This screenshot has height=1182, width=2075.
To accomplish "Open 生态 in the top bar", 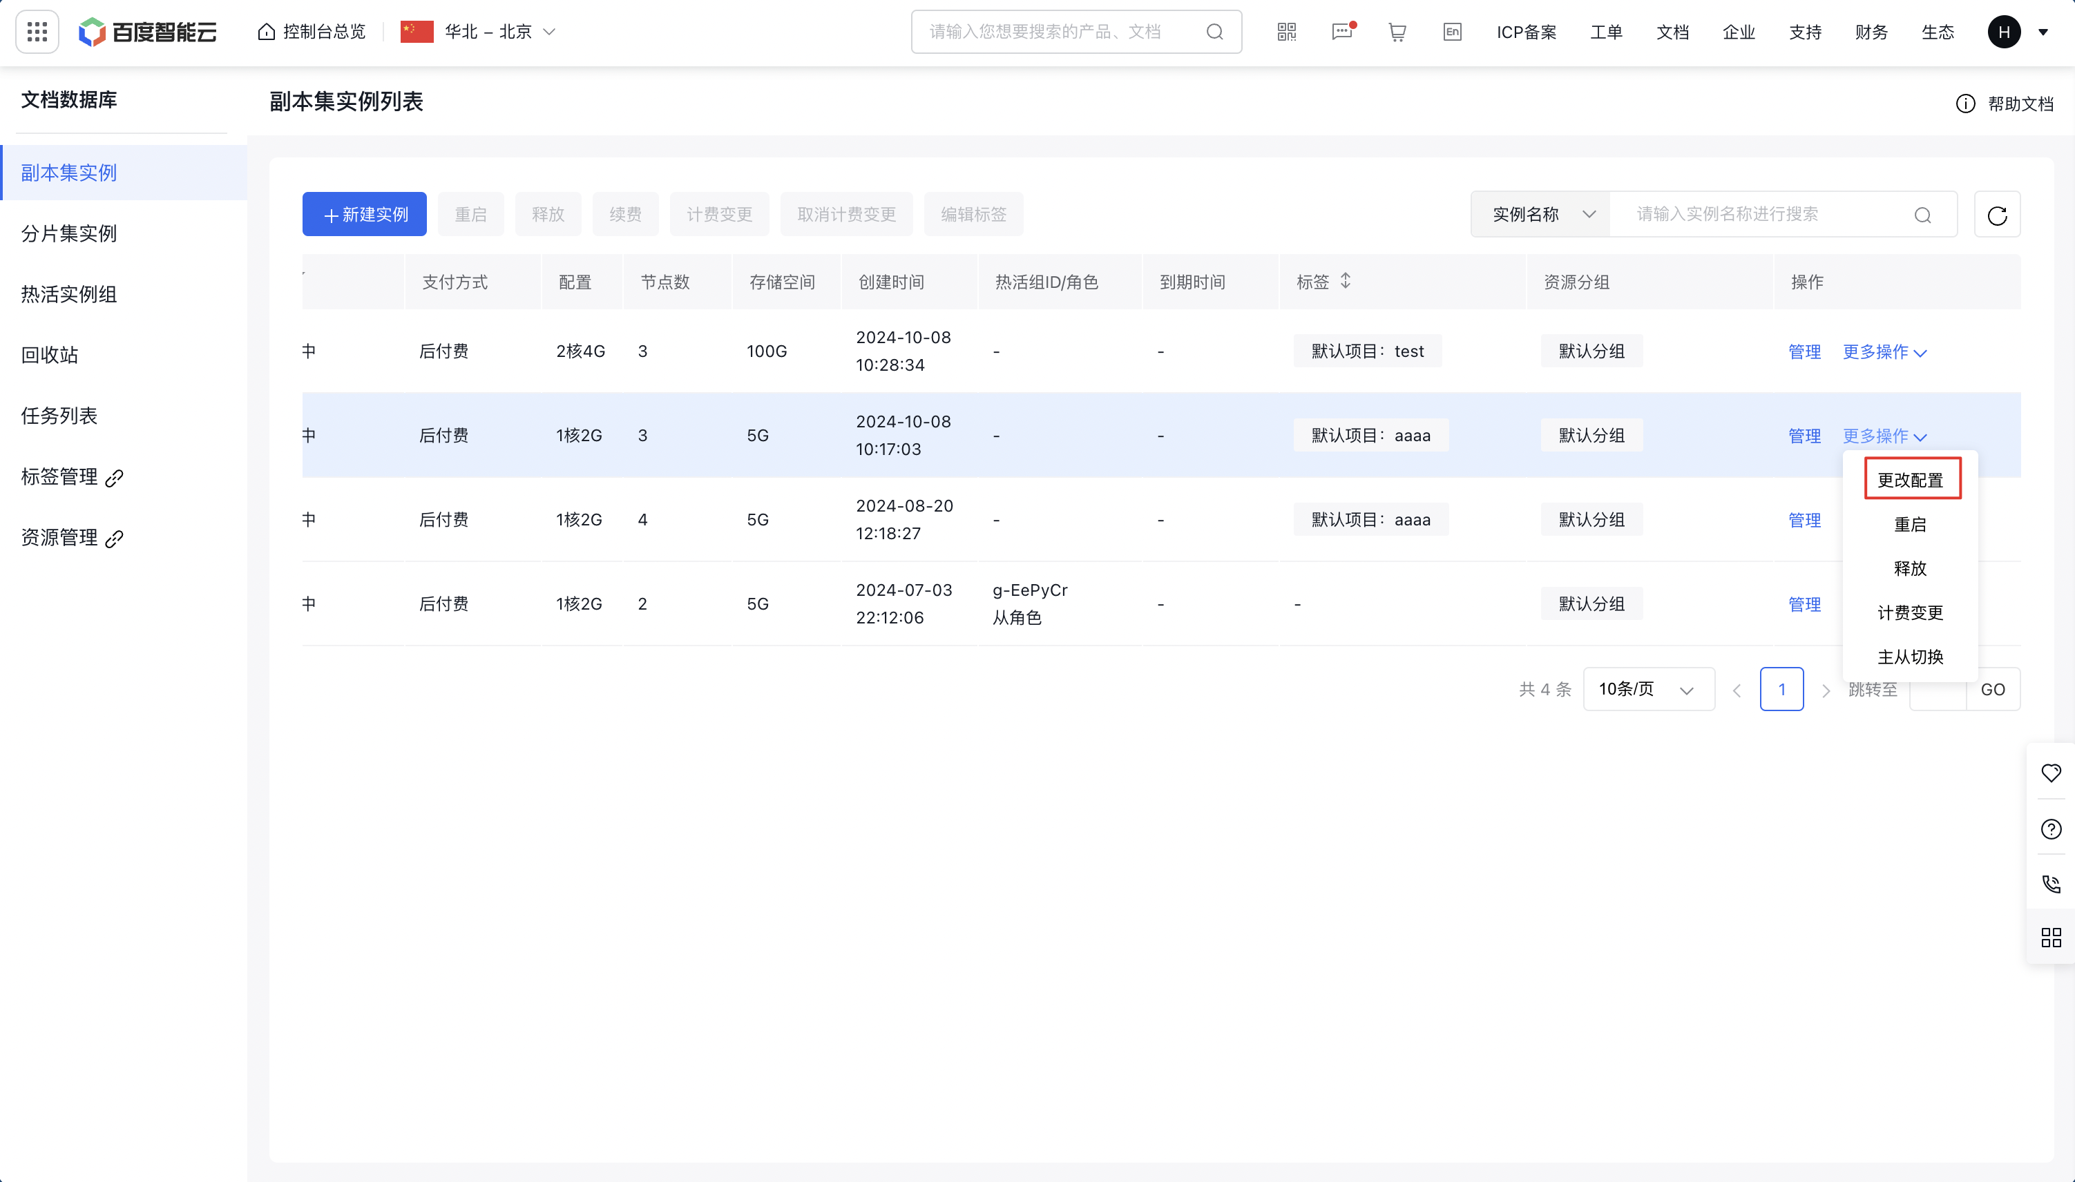I will 1938,32.
